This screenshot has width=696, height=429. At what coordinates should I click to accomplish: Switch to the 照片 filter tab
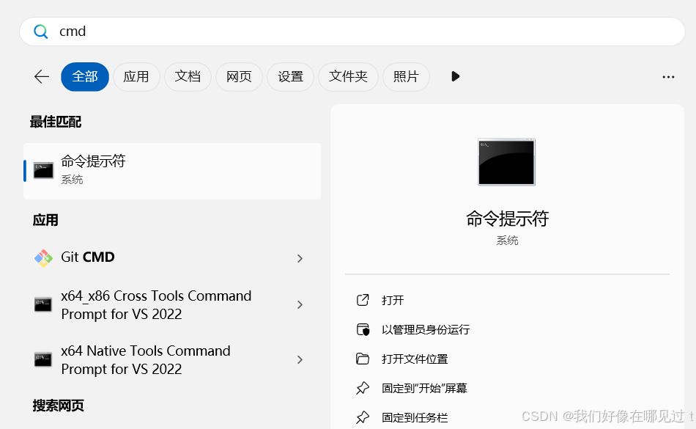pos(406,77)
